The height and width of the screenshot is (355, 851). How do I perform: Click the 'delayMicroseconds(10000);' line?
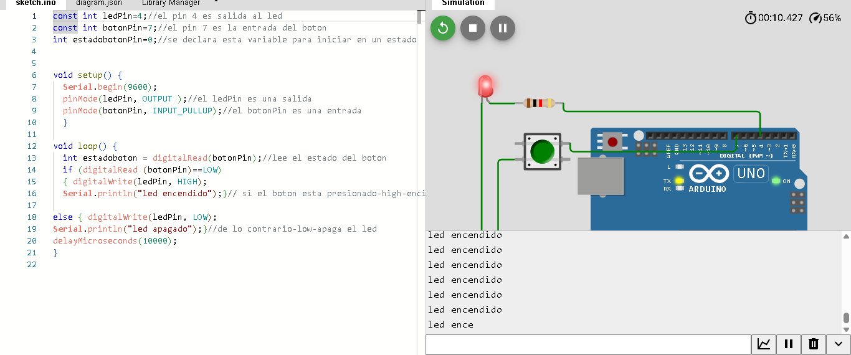115,240
